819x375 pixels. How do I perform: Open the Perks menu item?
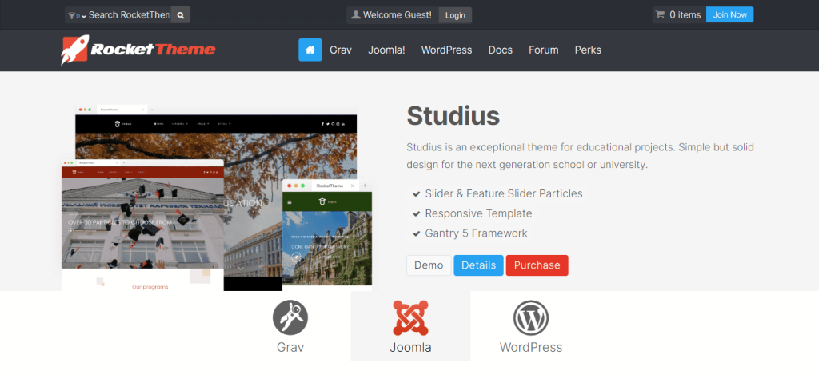pyautogui.click(x=588, y=50)
